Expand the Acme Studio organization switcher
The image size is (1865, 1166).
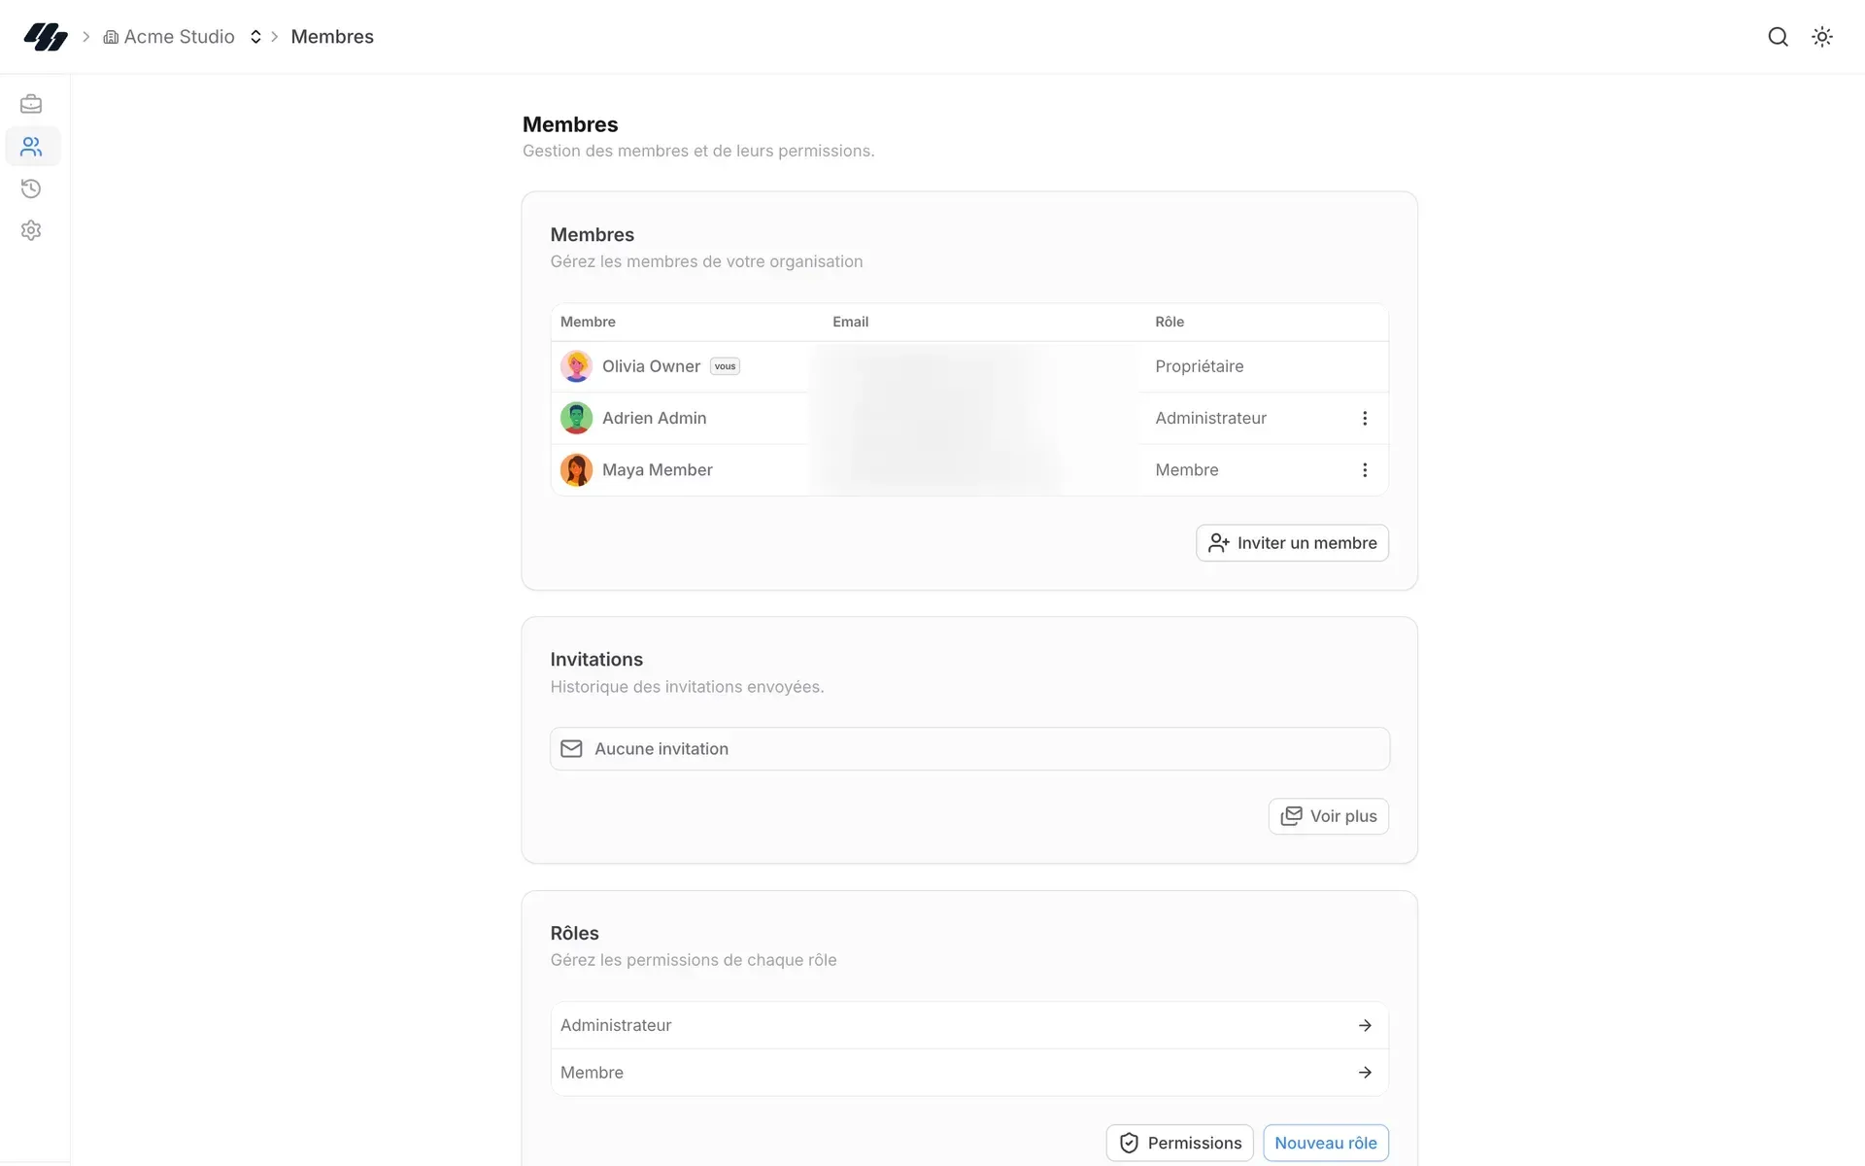coord(255,37)
